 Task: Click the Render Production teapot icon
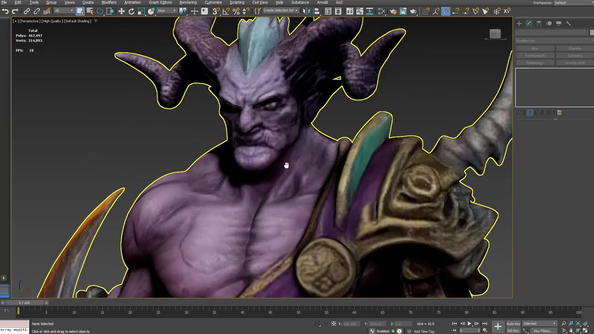(413, 11)
